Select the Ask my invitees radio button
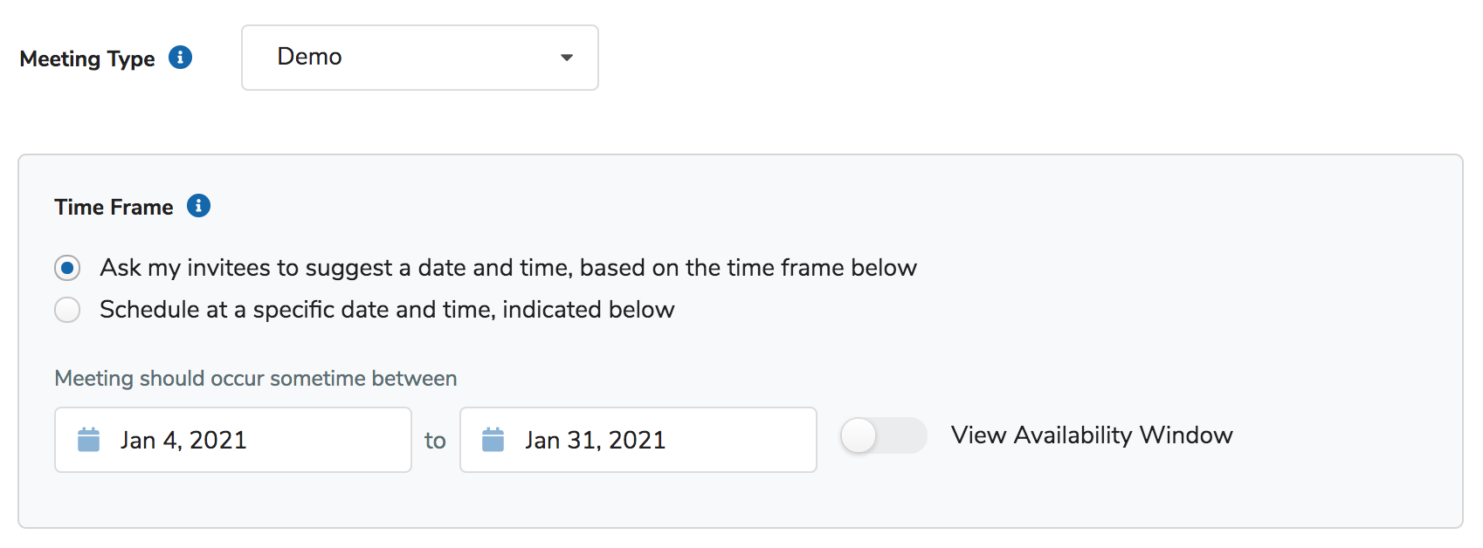The height and width of the screenshot is (548, 1483). pyautogui.click(x=67, y=268)
